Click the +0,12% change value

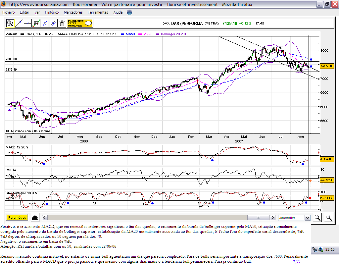(x=245, y=24)
